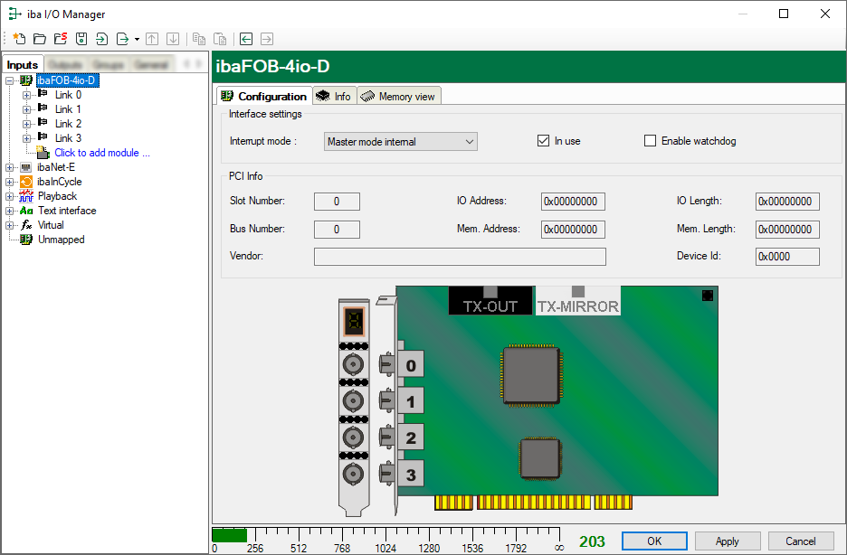Image resolution: width=847 pixels, height=555 pixels.
Task: Open a project with the folder icon
Action: pyautogui.click(x=39, y=39)
